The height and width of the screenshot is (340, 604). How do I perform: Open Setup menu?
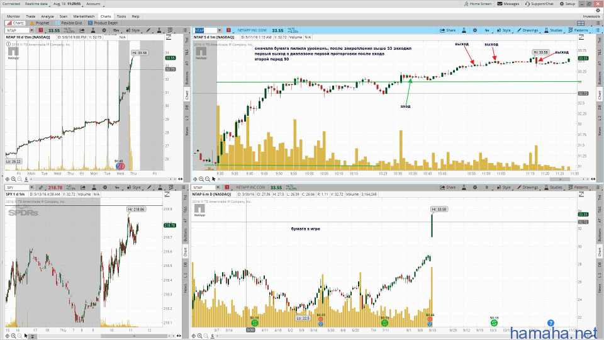coord(568,4)
